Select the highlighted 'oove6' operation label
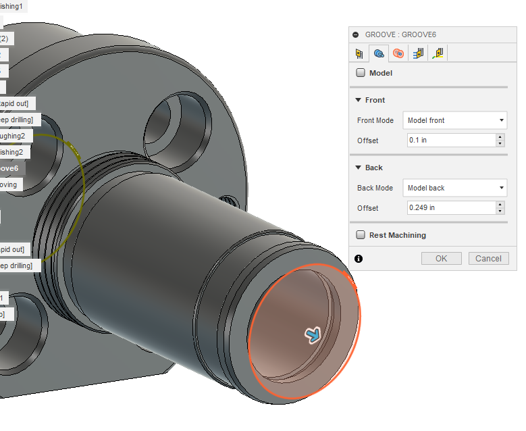Viewport: 526px width, 431px height. coord(12,168)
